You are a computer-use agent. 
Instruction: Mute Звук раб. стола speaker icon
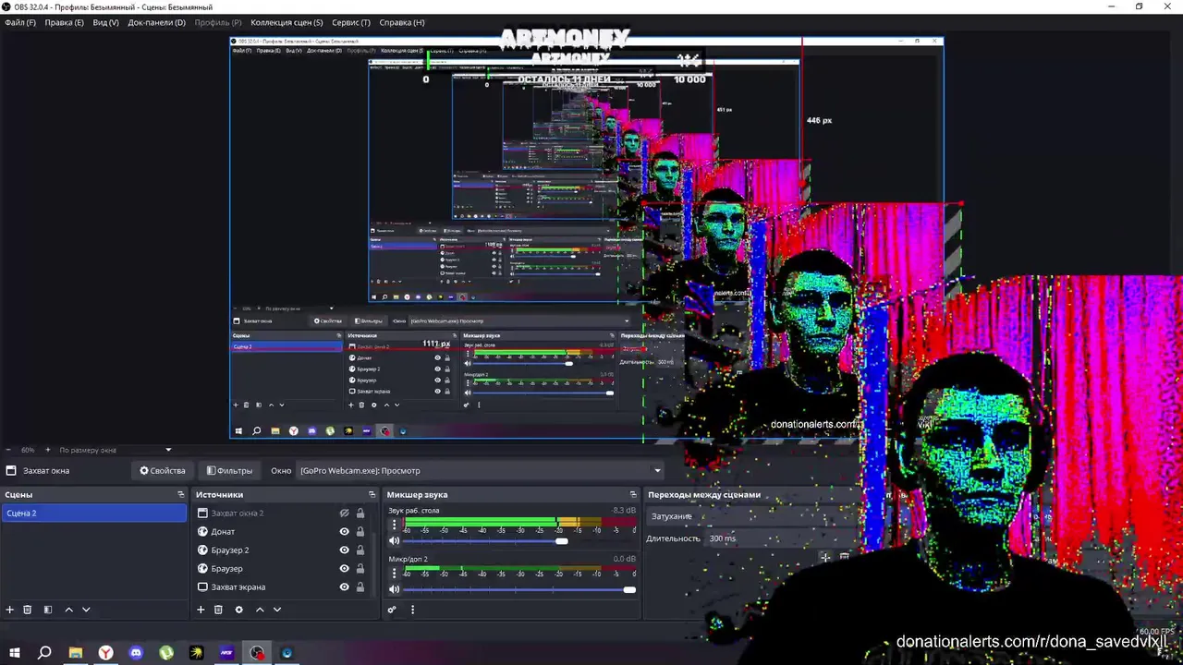tap(395, 541)
